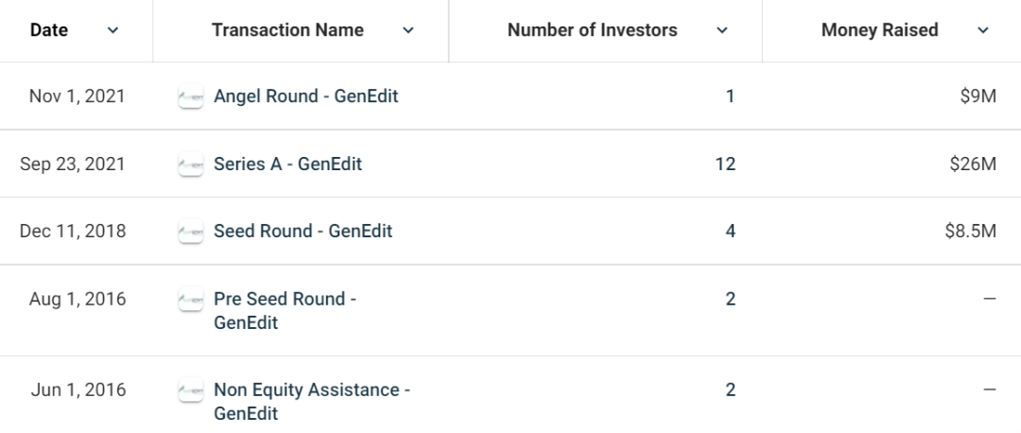Click the Nov 1, 2021 date cell
The width and height of the screenshot is (1021, 433).
77,96
